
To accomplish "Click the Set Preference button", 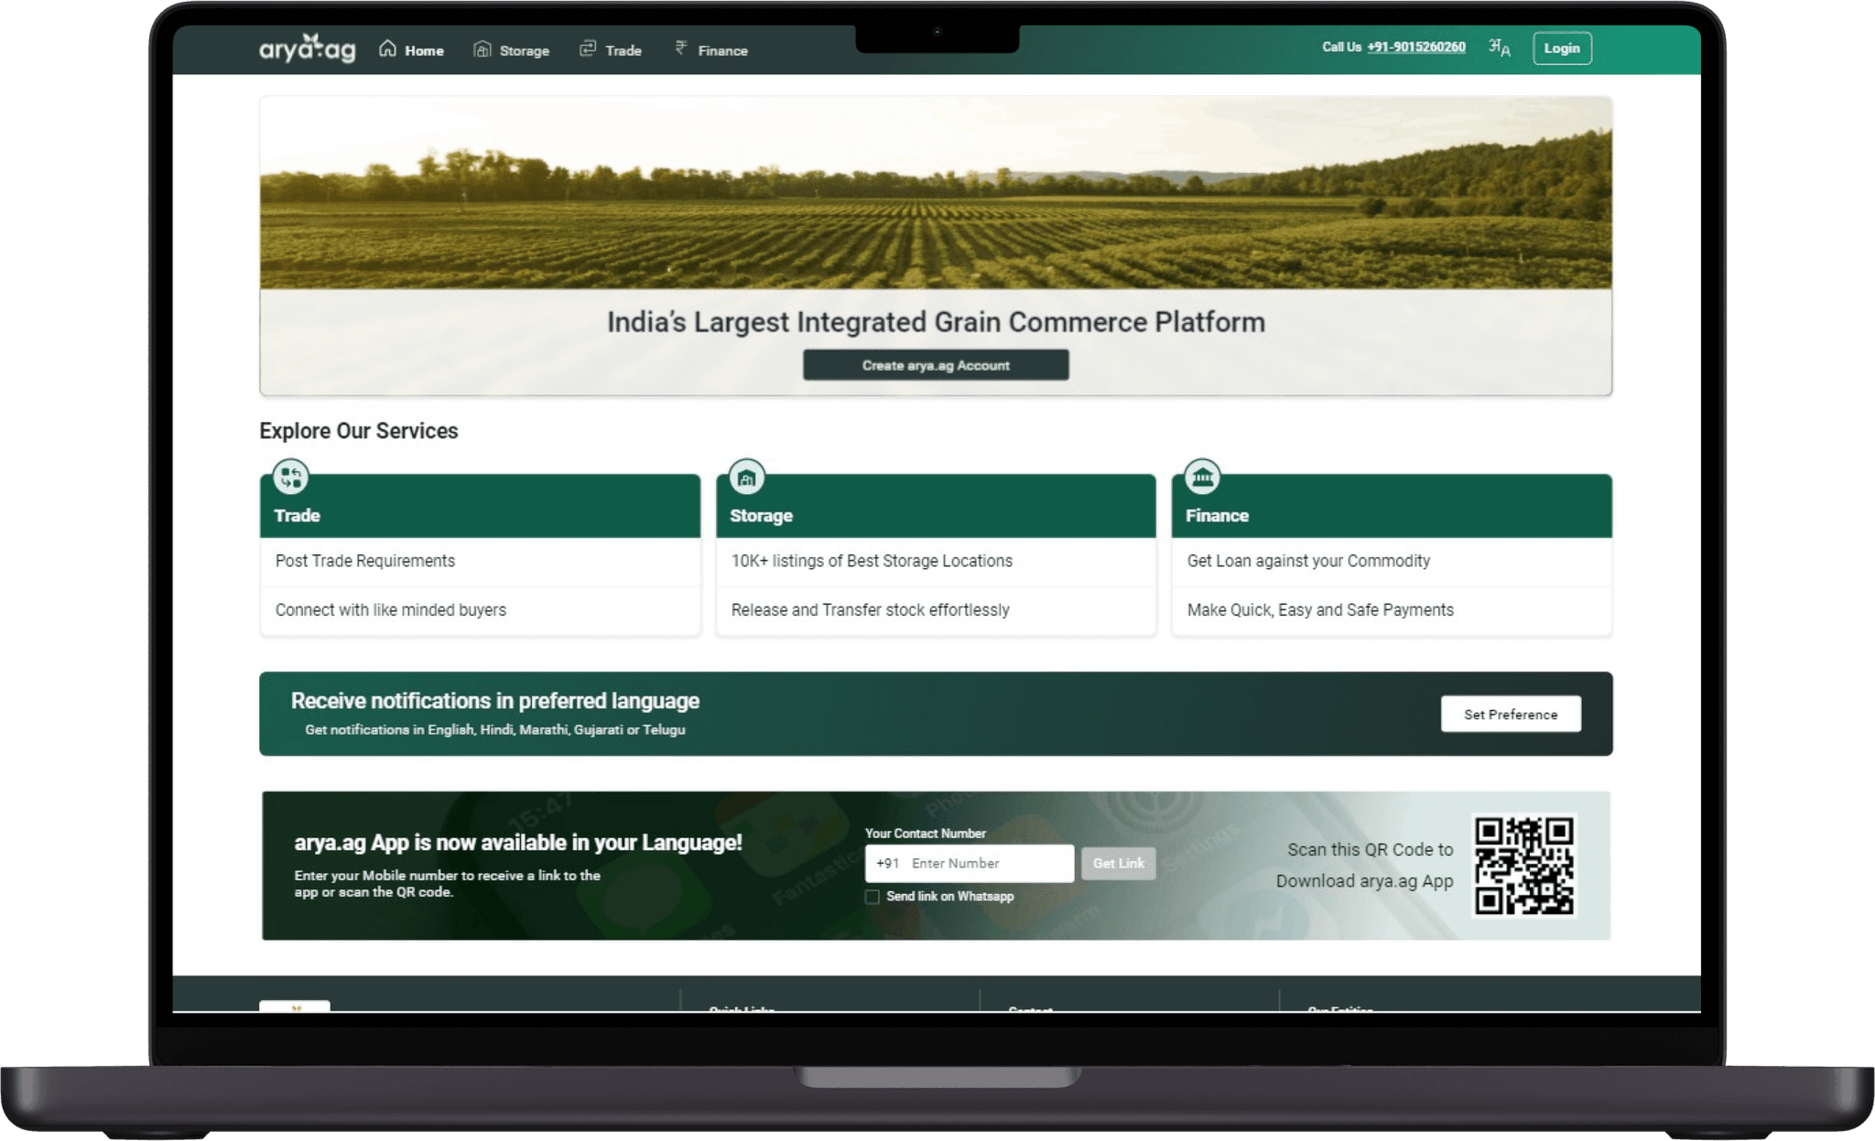I will [1511, 714].
